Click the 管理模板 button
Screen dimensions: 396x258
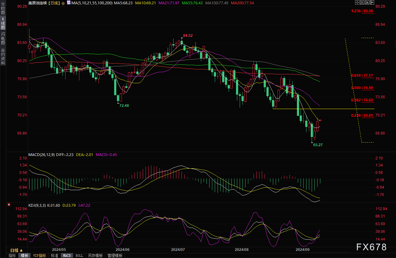(x=115, y=256)
